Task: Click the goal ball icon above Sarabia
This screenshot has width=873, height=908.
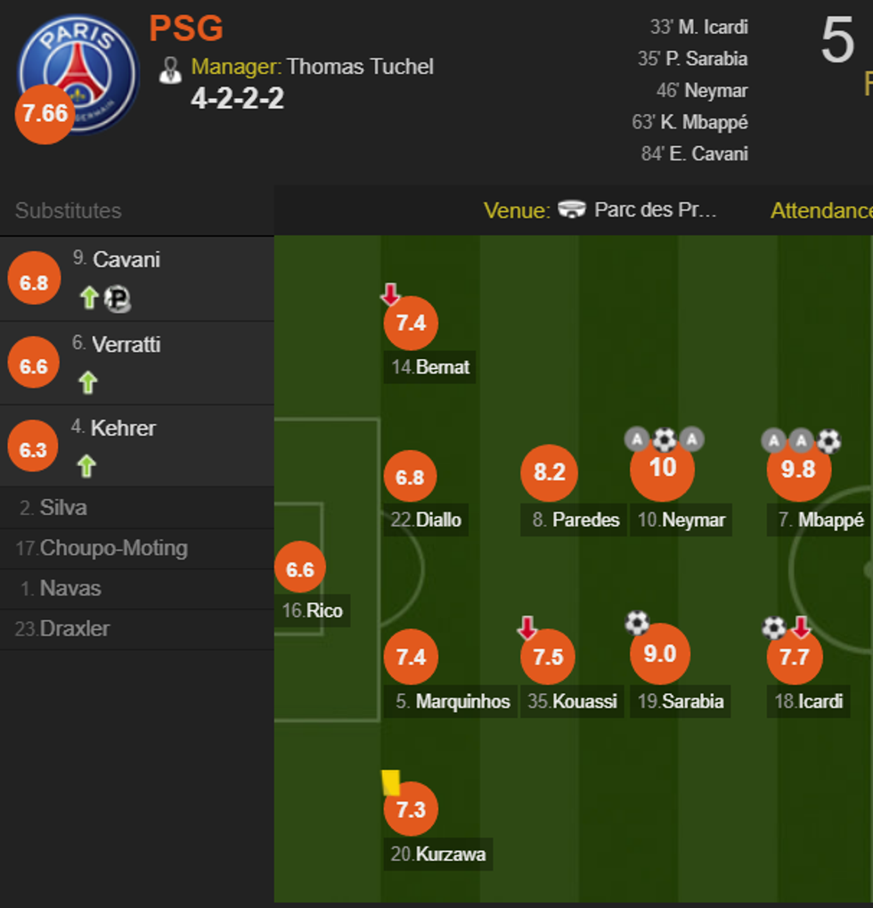Action: click(637, 621)
